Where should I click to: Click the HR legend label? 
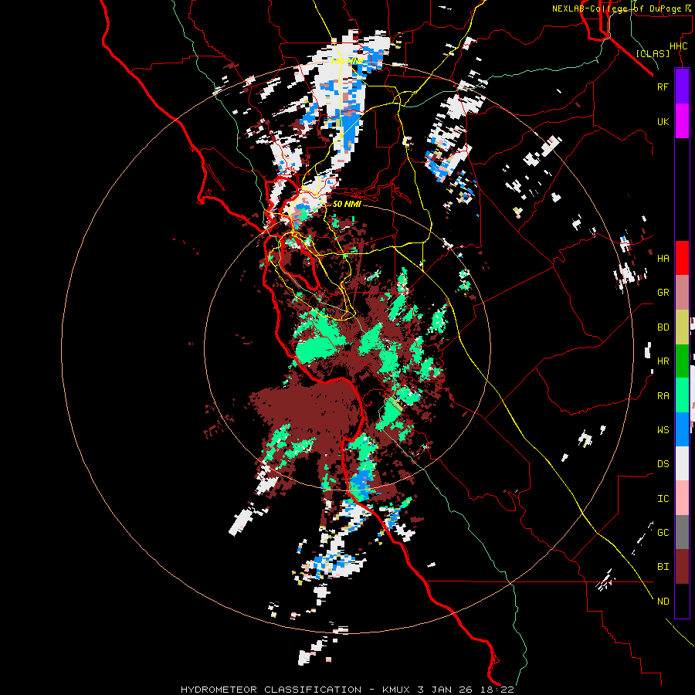pyautogui.click(x=663, y=361)
